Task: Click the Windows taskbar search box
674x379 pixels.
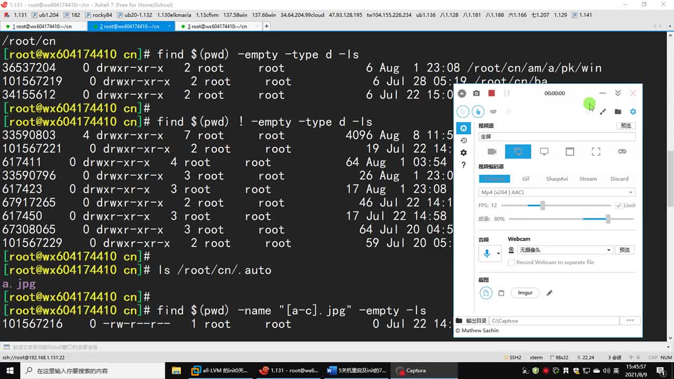Action: click(93, 371)
